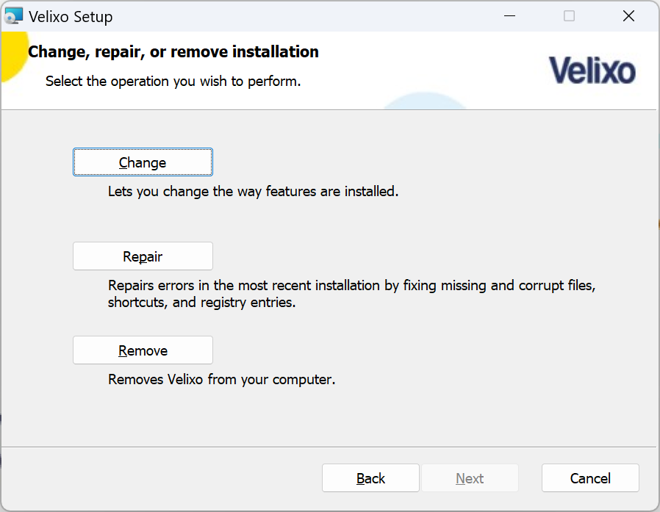Click the "Change, repair, or remove installation" heading
660x512 pixels.
(173, 51)
